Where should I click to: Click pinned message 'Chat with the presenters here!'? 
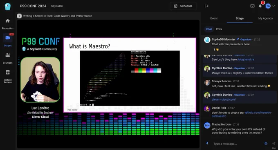point(231,44)
